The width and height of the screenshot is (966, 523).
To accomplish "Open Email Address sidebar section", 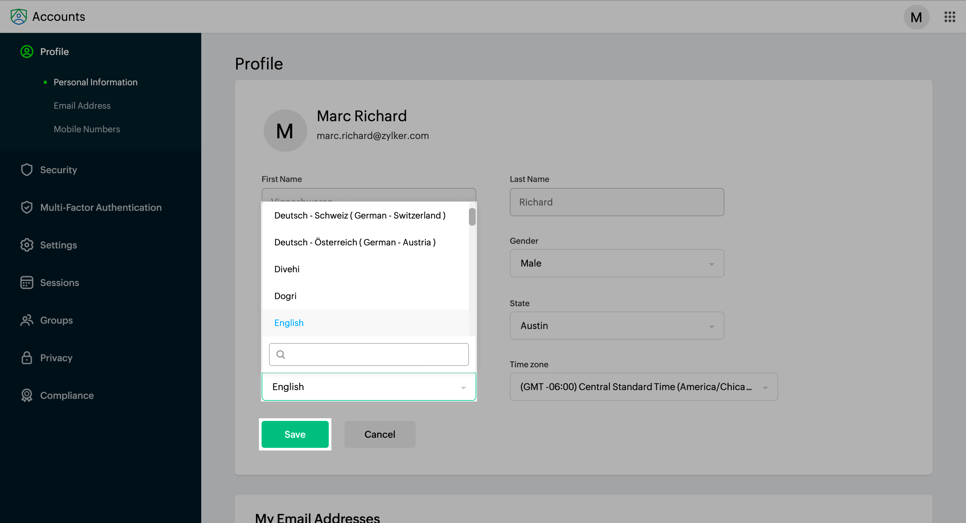I will coord(82,105).
